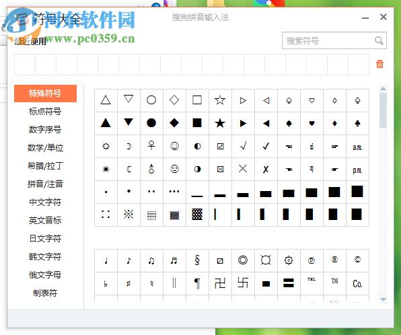Go to the 制表符 category

pyautogui.click(x=45, y=293)
